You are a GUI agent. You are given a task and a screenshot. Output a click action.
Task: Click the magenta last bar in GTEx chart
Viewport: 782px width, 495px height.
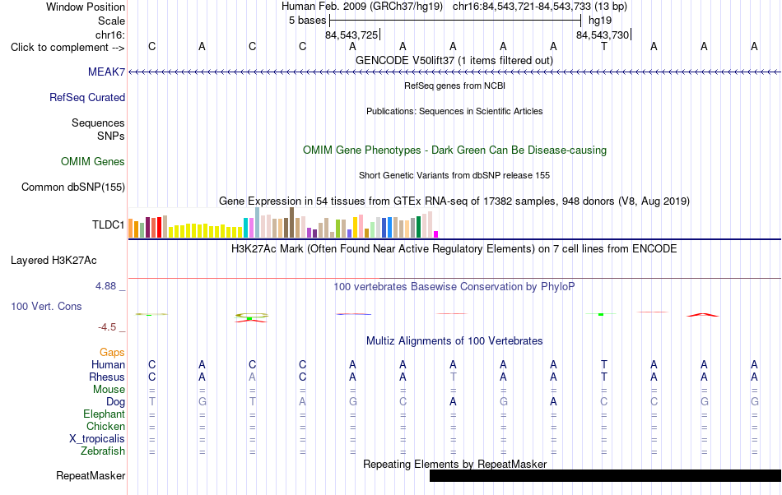pos(436,234)
